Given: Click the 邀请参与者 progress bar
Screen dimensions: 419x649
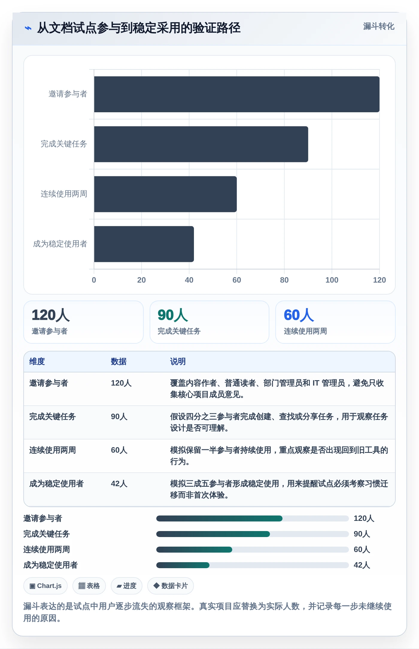Looking at the screenshot, I should pyautogui.click(x=253, y=518).
